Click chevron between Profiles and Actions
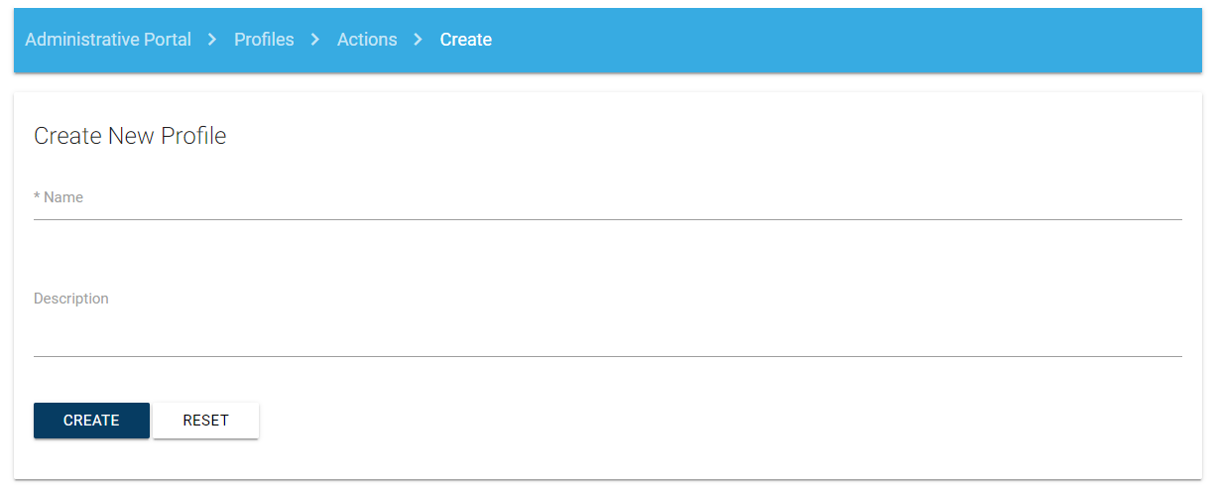This screenshot has height=487, width=1216. (x=315, y=40)
